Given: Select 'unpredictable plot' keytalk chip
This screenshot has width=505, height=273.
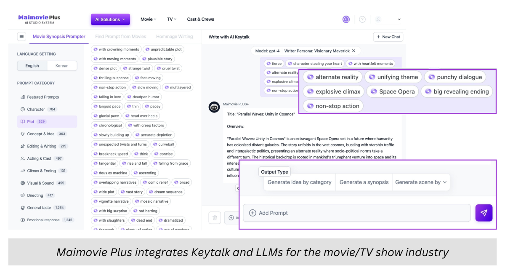Looking at the screenshot, I should (x=163, y=49).
